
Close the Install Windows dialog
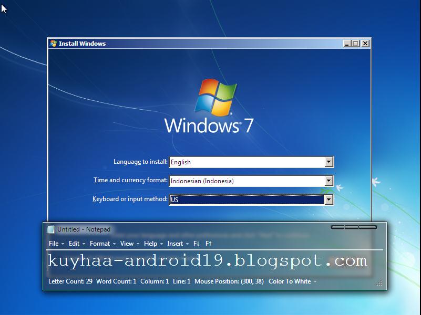coord(365,44)
